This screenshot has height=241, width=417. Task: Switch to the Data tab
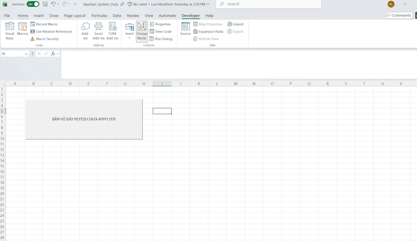tap(117, 16)
